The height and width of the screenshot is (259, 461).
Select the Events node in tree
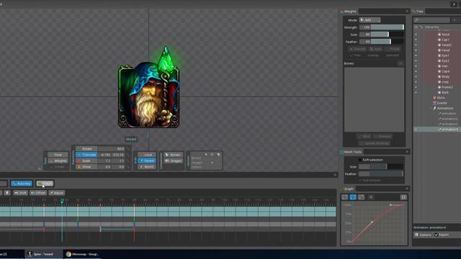point(442,103)
